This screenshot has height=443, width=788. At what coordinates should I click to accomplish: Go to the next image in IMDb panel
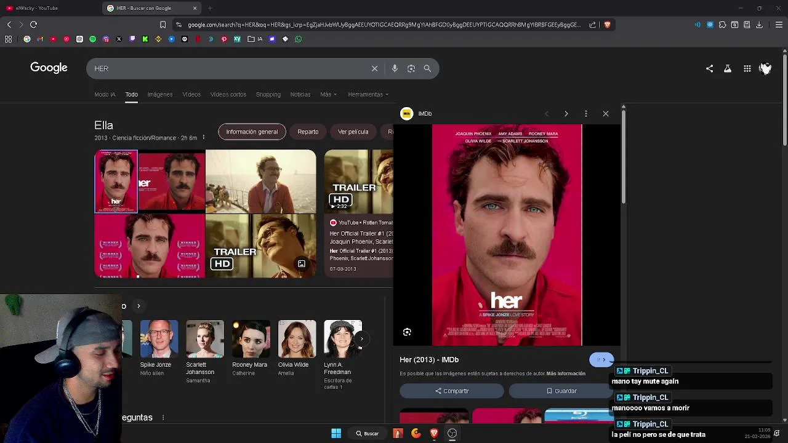point(566,113)
